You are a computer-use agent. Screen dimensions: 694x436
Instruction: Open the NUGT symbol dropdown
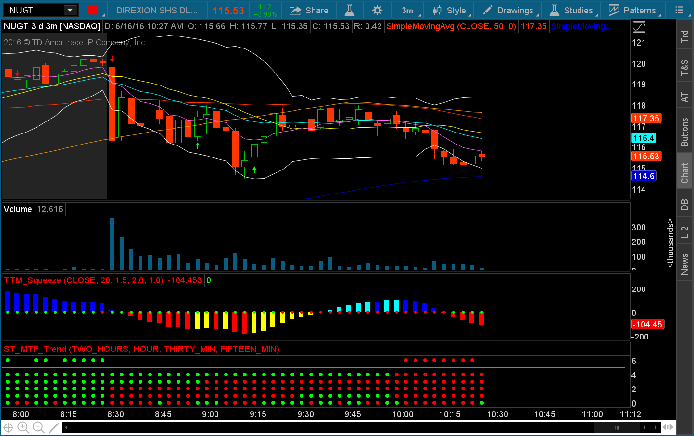[70, 10]
